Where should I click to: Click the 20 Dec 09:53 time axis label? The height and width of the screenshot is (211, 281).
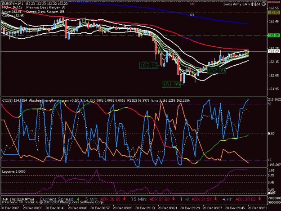257,208
